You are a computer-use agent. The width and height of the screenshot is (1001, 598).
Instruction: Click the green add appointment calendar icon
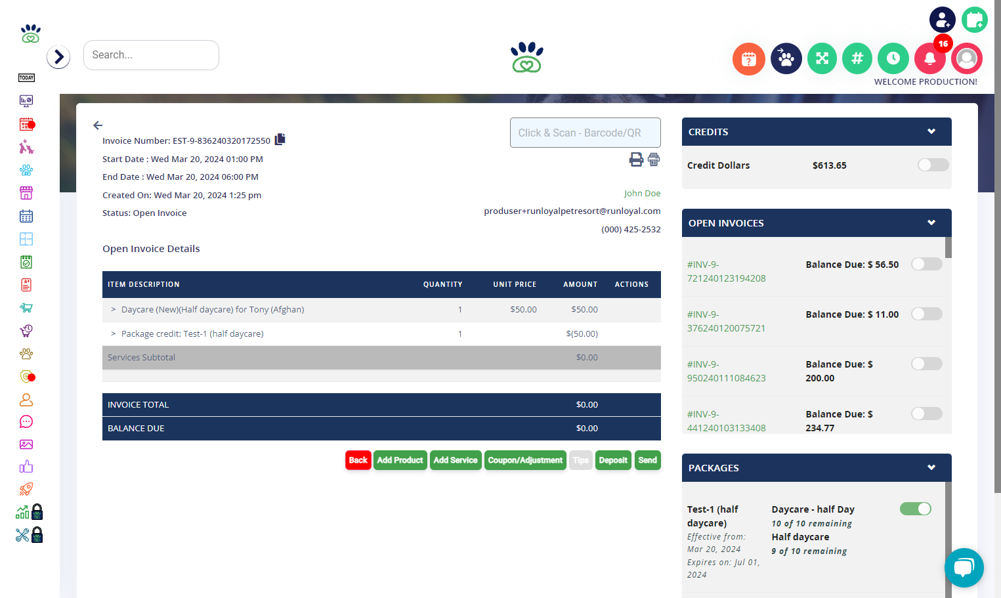(975, 20)
